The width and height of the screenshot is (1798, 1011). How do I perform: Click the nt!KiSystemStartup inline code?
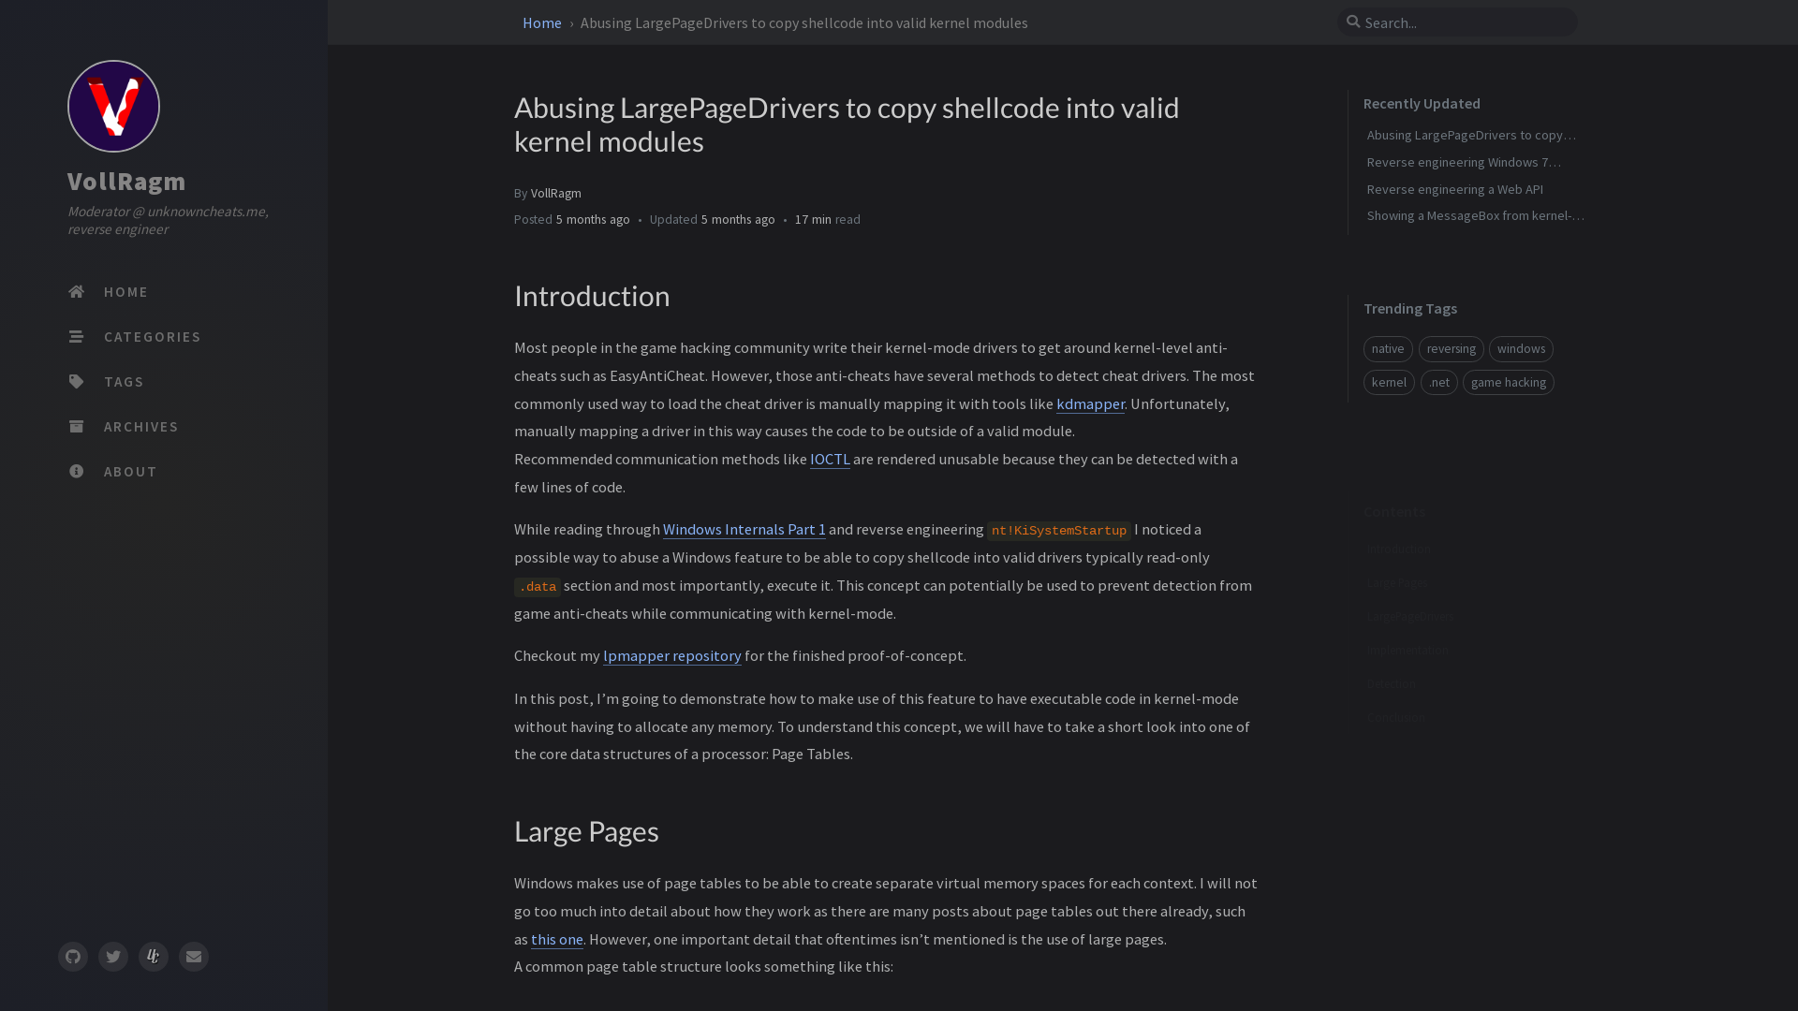point(1059,531)
